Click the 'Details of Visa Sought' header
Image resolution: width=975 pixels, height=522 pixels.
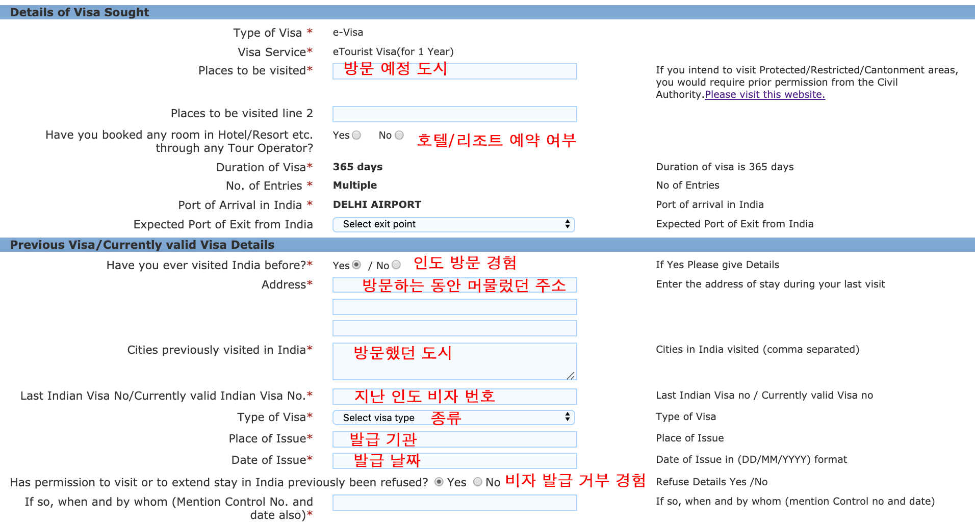click(x=80, y=12)
